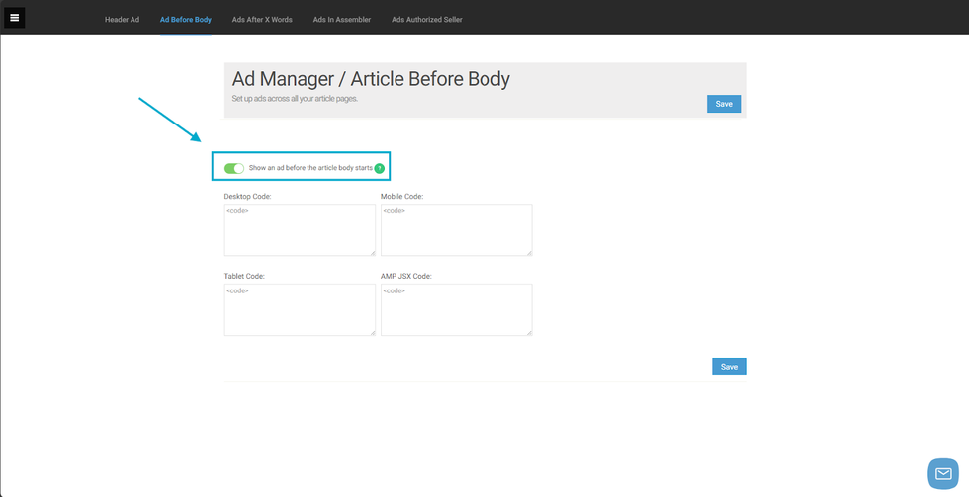Go to the Ads In Assembler tab
This screenshot has width=969, height=497.
tap(342, 20)
